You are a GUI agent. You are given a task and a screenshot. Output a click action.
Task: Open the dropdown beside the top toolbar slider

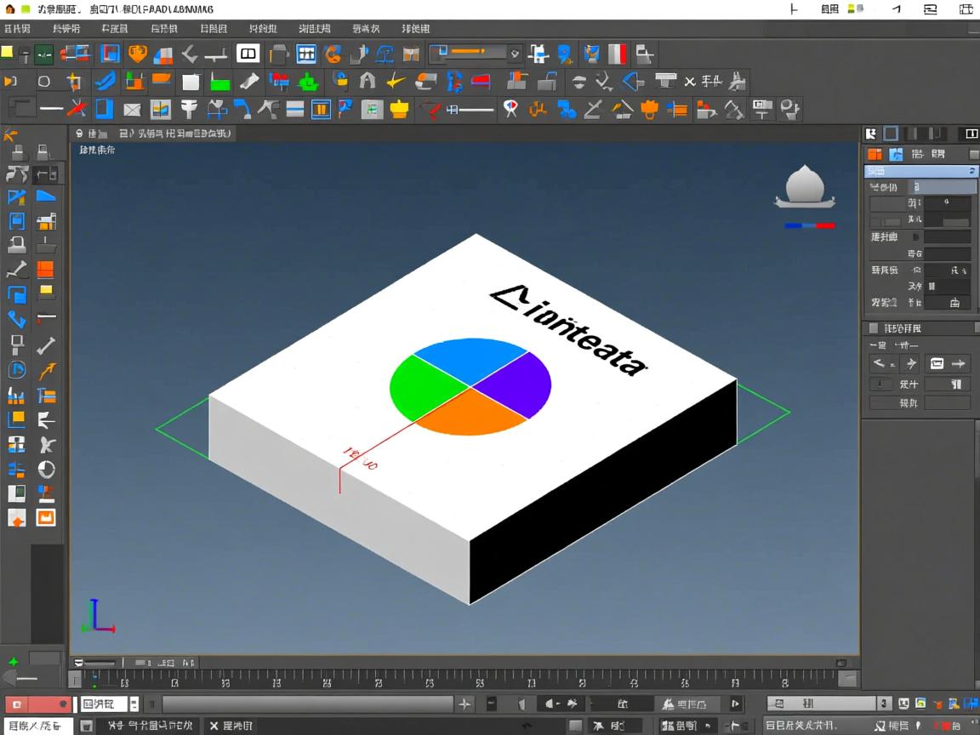515,54
